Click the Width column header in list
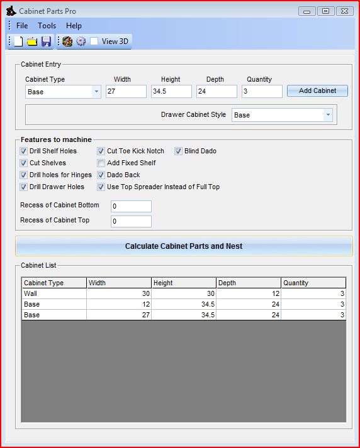 119,283
